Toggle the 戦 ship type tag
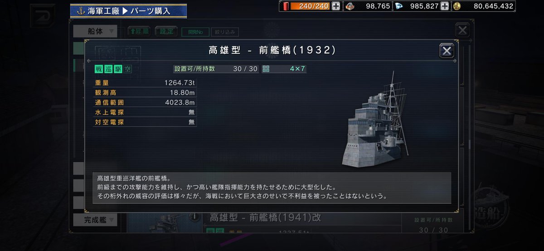 (98, 69)
